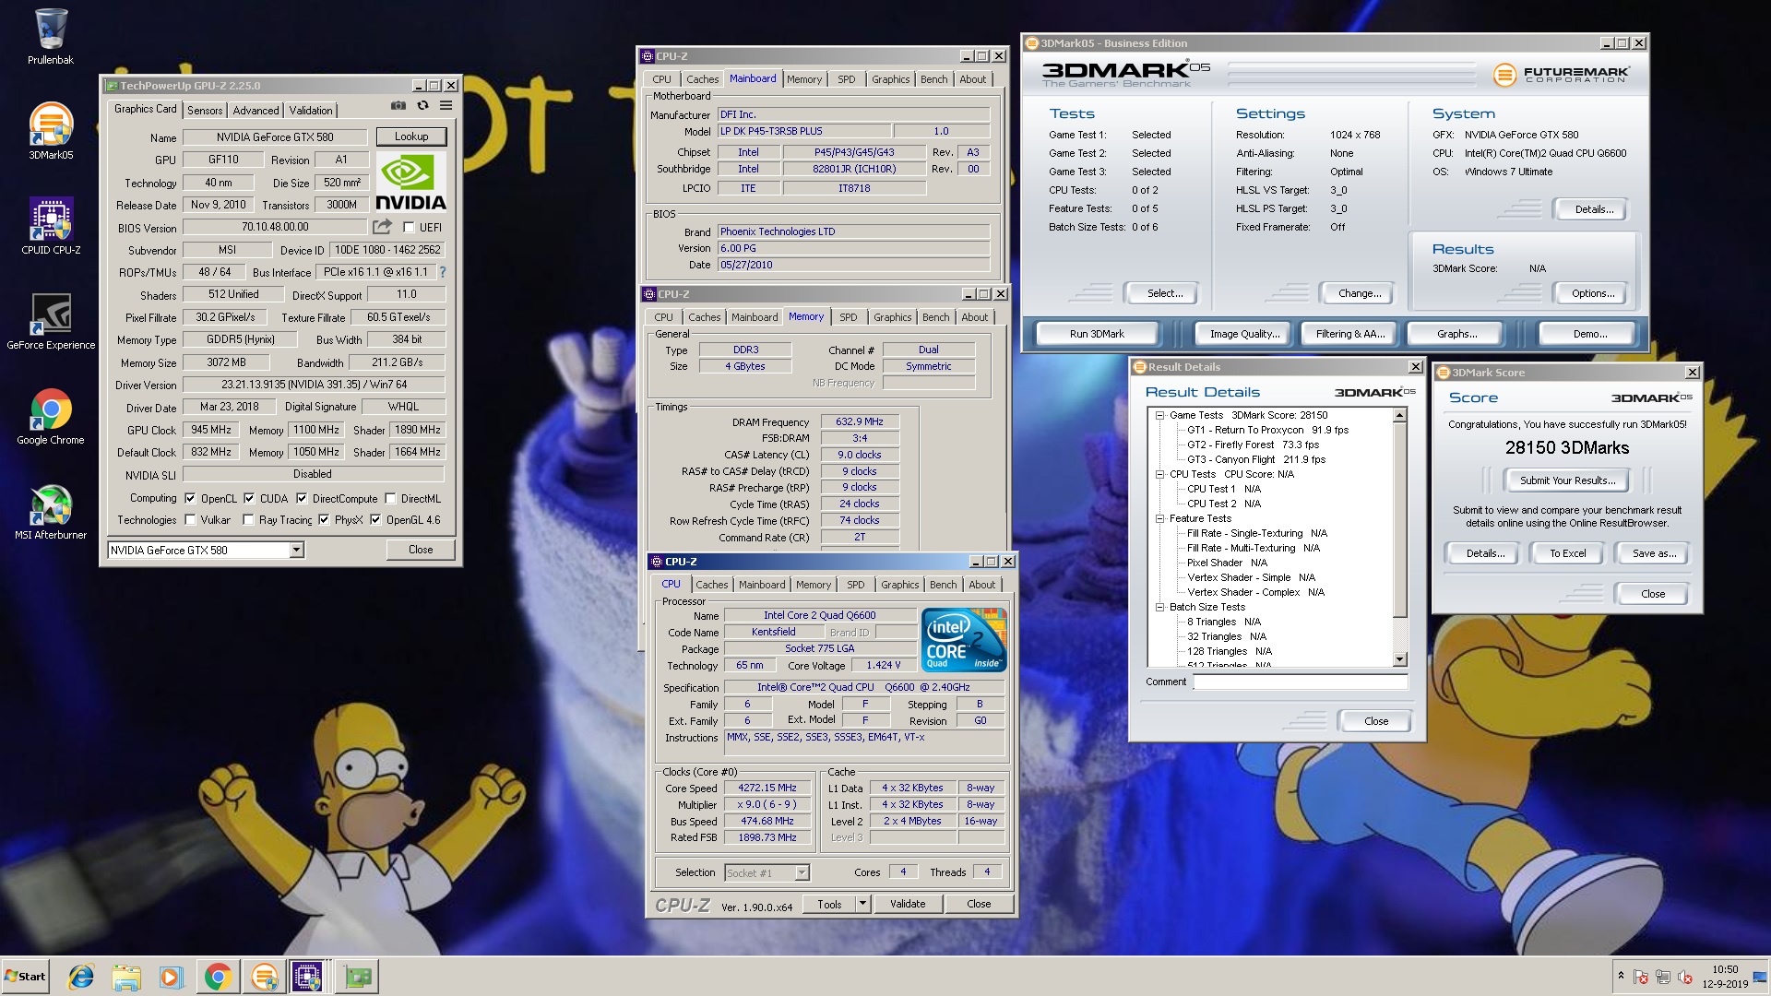Image resolution: width=1771 pixels, height=996 pixels.
Task: Toggle the Vulkan checkbox
Action: click(x=190, y=519)
